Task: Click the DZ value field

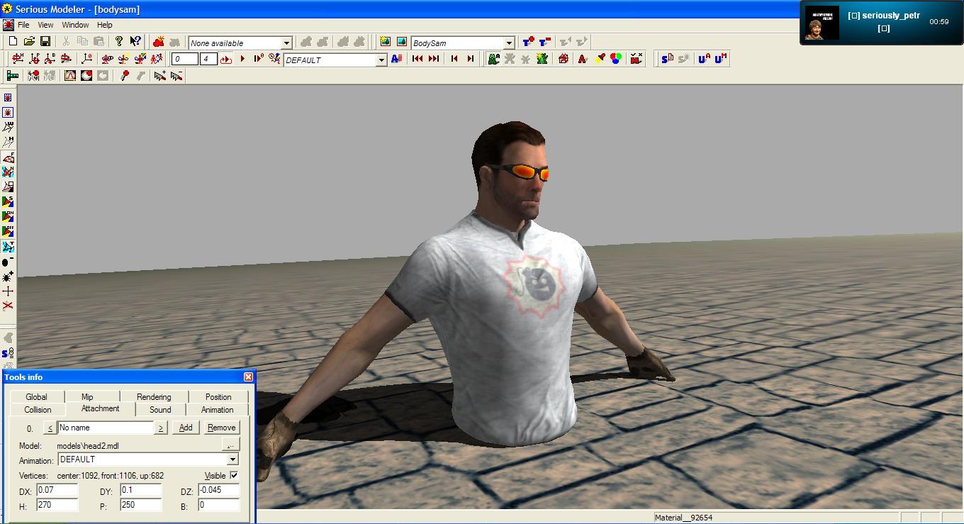Action: pos(218,490)
